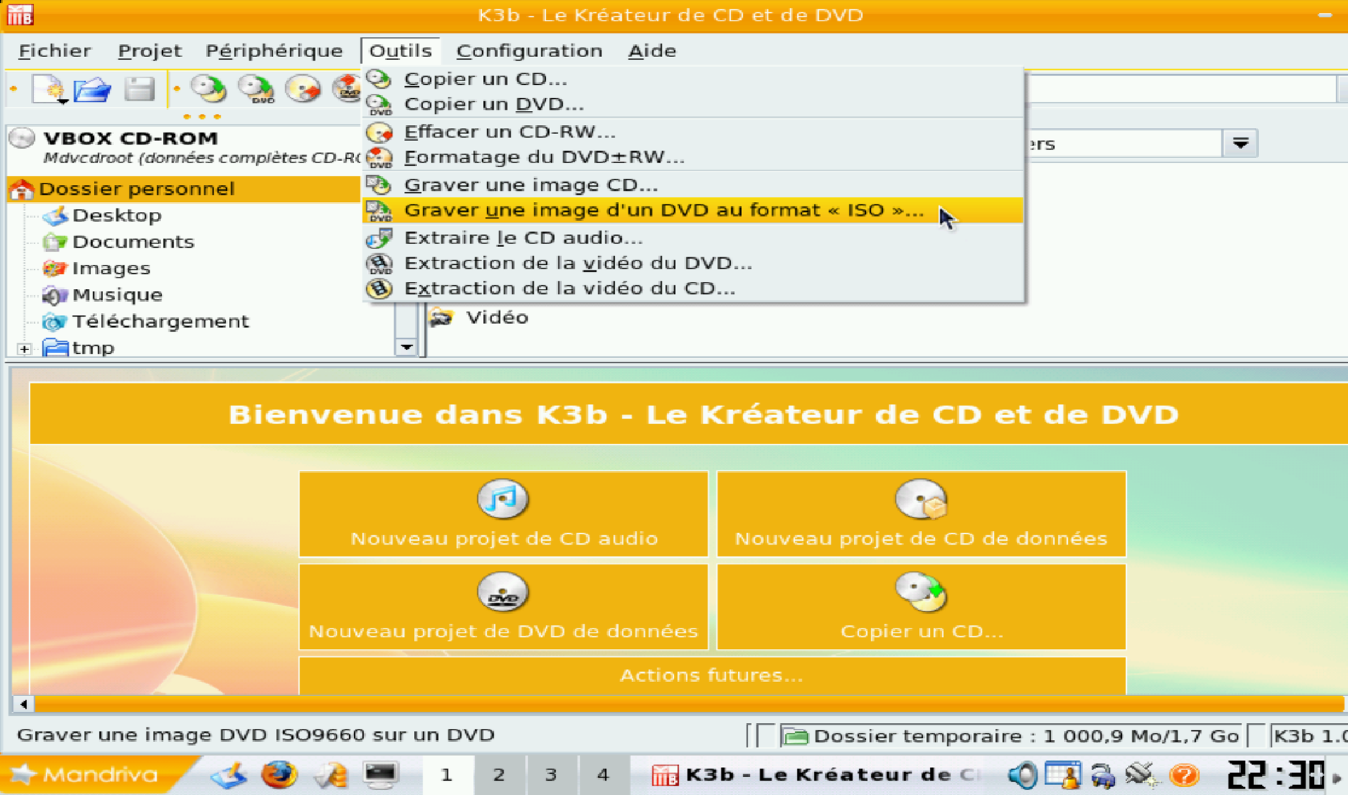Click the Actions futures... button
The height and width of the screenshot is (795, 1348).
(712, 675)
